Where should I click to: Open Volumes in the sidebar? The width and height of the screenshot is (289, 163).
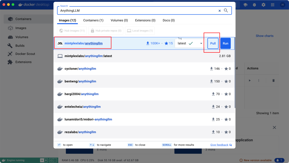click(x=22, y=37)
